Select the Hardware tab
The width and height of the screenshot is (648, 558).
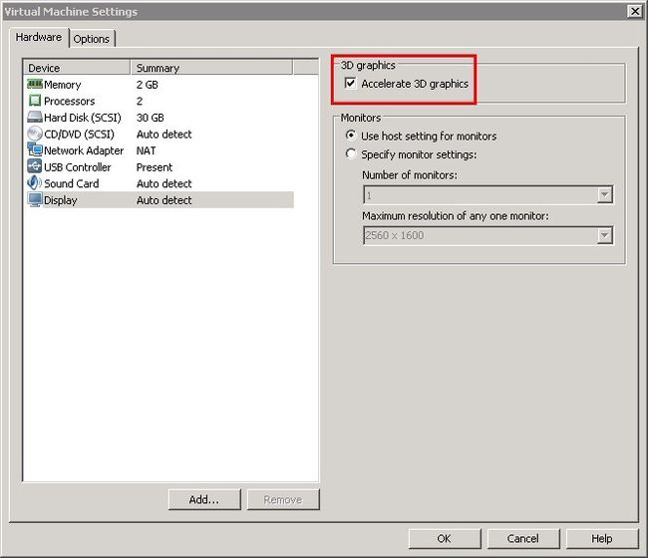pyautogui.click(x=39, y=37)
